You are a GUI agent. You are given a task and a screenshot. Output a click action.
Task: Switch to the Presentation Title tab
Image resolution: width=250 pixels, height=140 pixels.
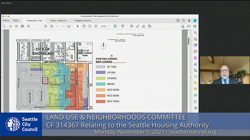(34, 21)
